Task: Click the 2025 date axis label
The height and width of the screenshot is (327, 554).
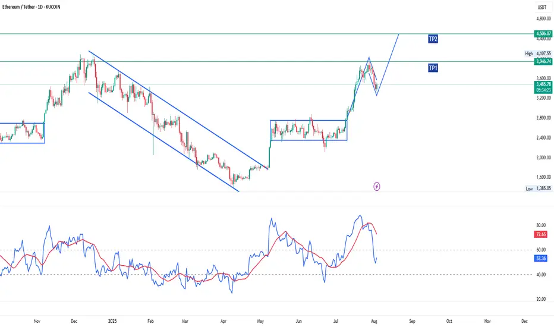Action: point(112,321)
